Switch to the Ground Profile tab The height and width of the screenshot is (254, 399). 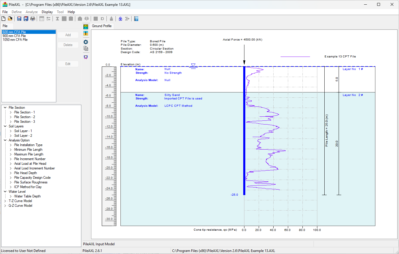102,26
